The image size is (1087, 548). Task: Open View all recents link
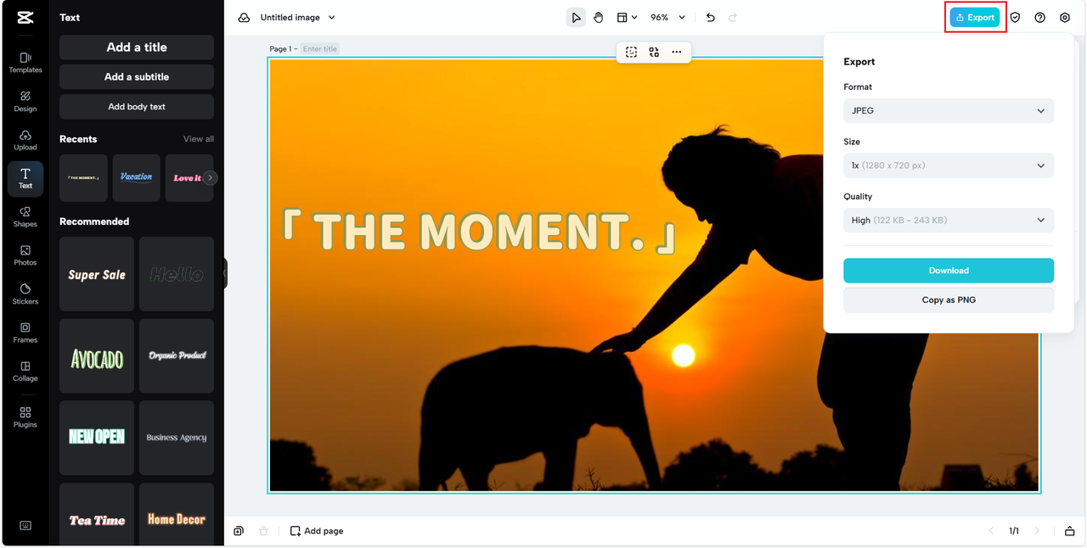(199, 139)
